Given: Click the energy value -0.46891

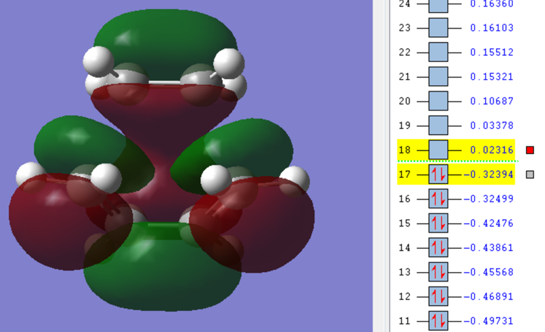Looking at the screenshot, I should click(x=488, y=296).
